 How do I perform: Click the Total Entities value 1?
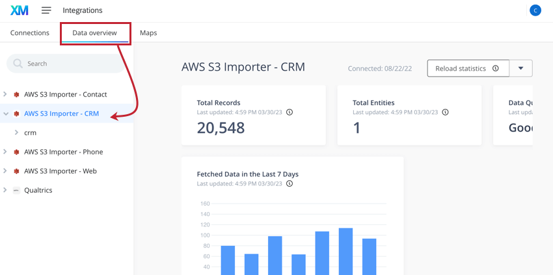[x=357, y=128]
